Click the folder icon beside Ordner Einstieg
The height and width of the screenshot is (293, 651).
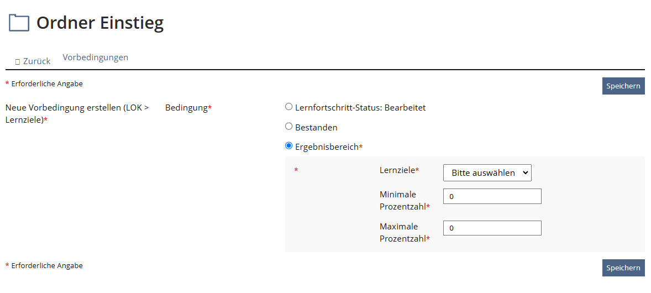tap(19, 23)
